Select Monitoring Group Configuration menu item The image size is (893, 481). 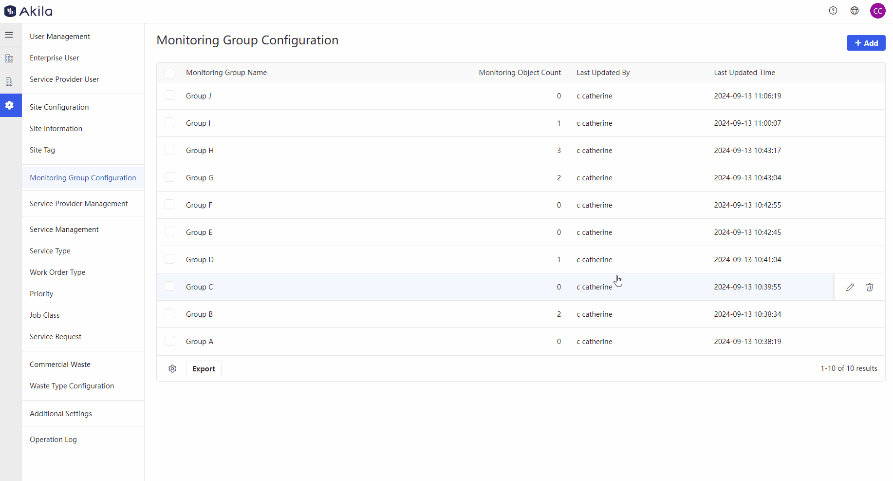[x=83, y=178]
